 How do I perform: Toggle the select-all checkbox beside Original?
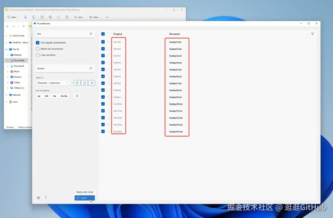click(x=103, y=34)
